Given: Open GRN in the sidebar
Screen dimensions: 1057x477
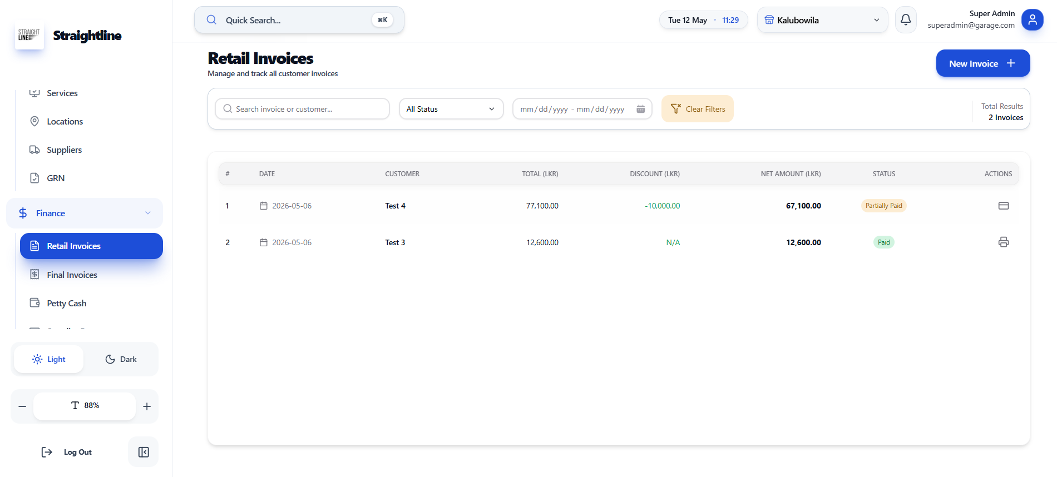Looking at the screenshot, I should 56,178.
